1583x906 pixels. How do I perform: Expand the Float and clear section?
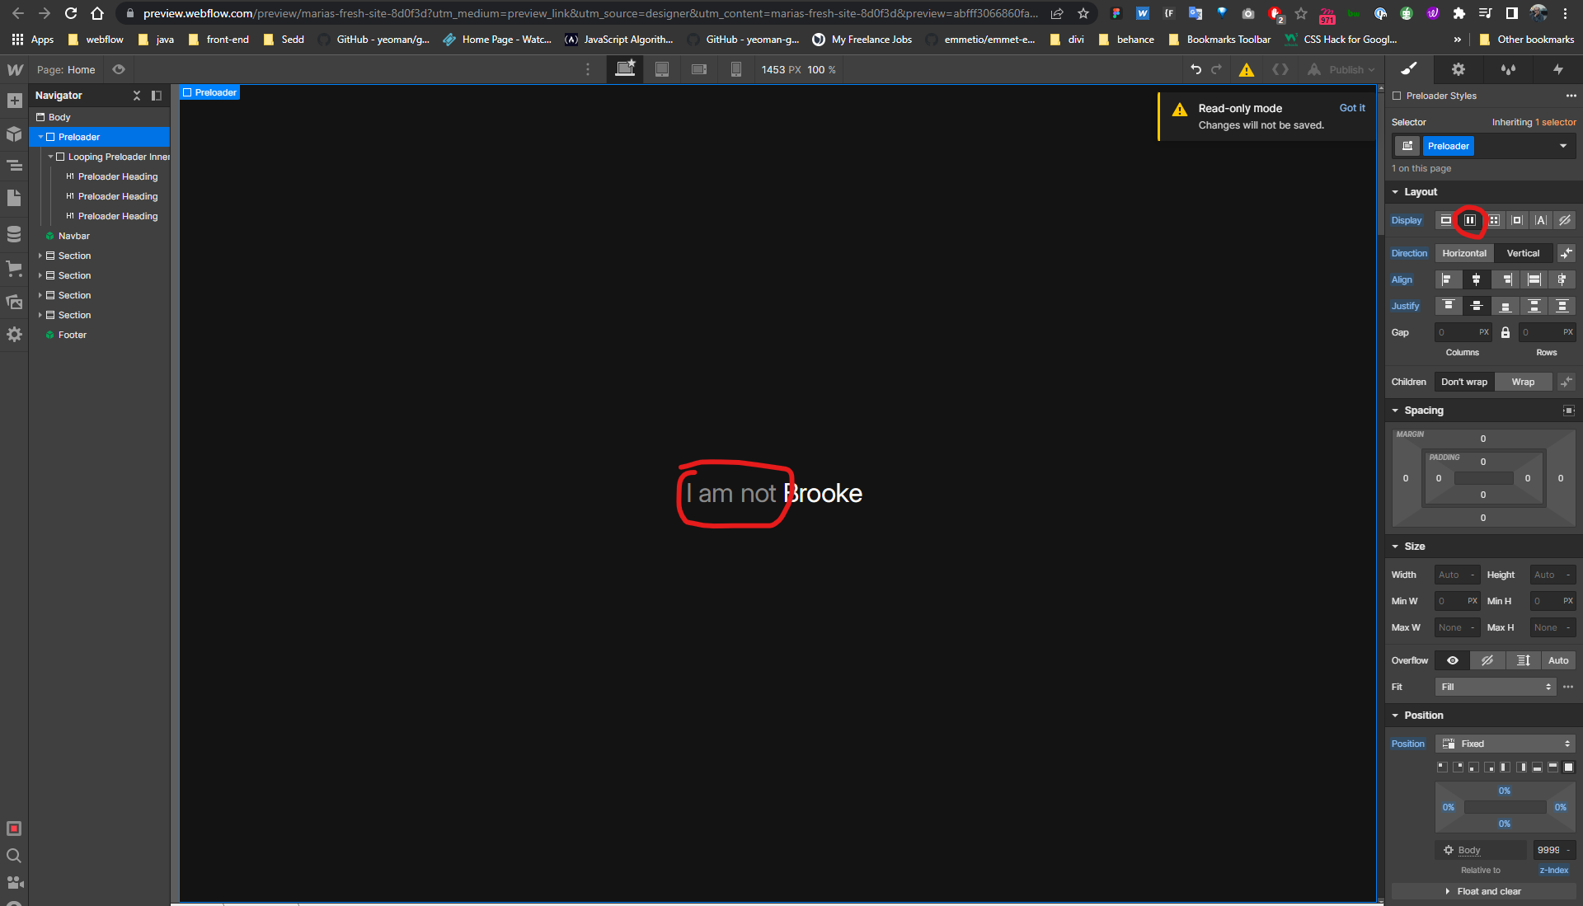click(1487, 891)
